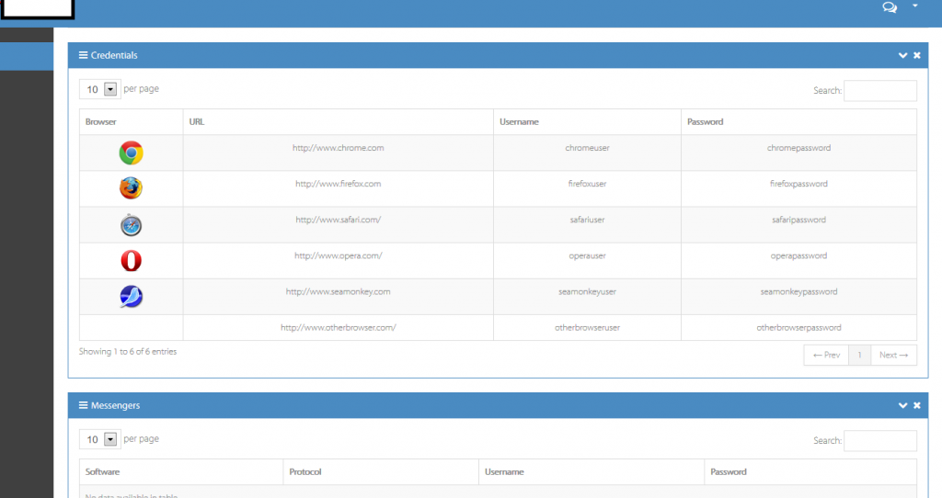Select page 1 in pagination
The image size is (942, 498).
pos(860,356)
